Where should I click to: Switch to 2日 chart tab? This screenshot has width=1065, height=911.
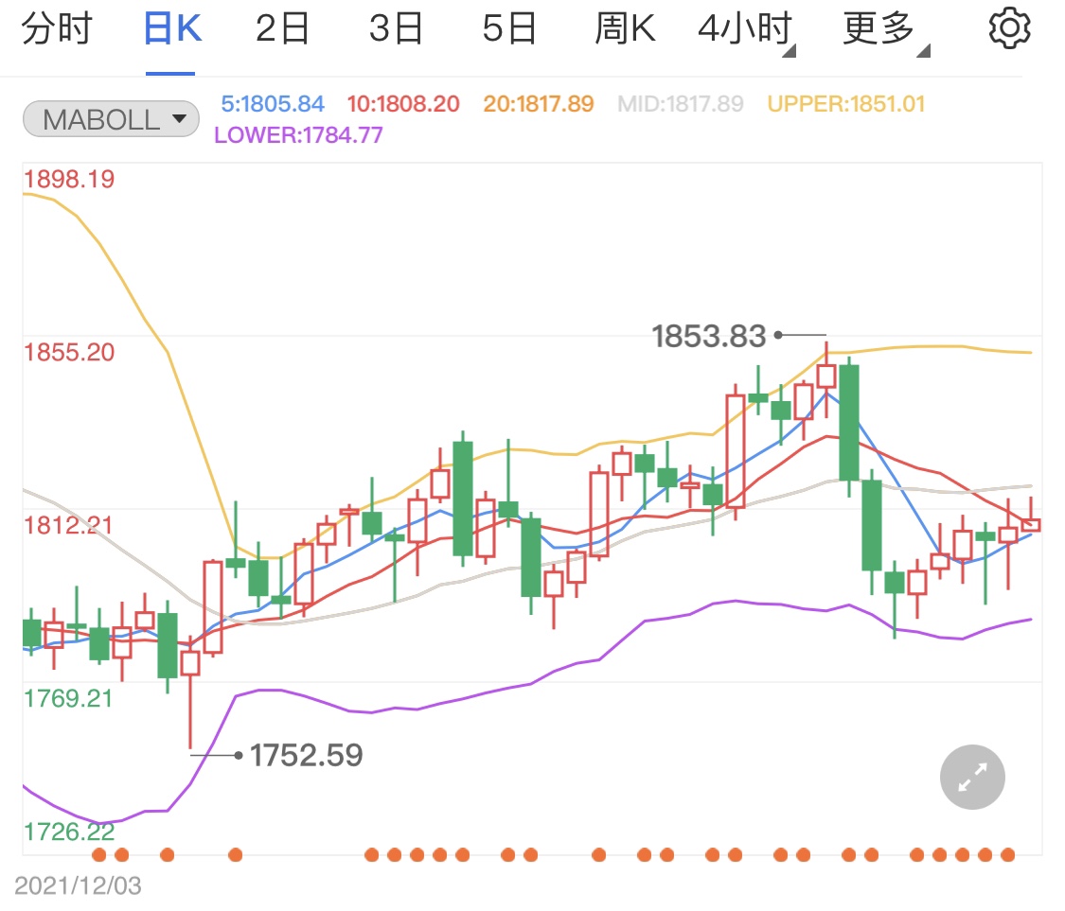coord(282,28)
